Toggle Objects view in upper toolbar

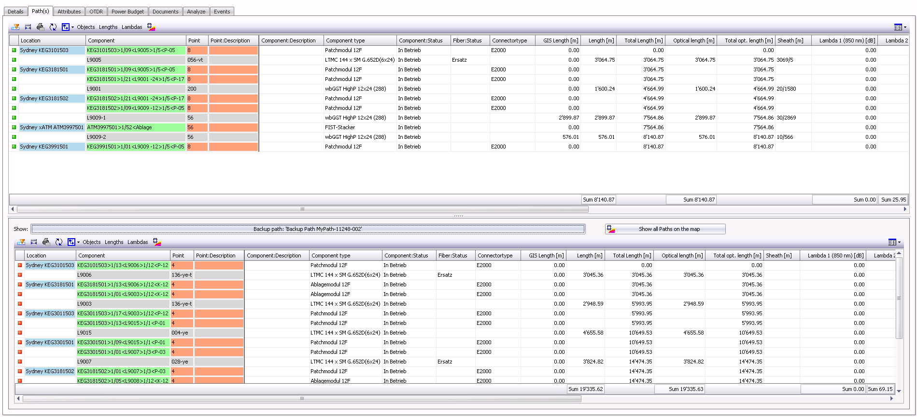pyautogui.click(x=86, y=27)
